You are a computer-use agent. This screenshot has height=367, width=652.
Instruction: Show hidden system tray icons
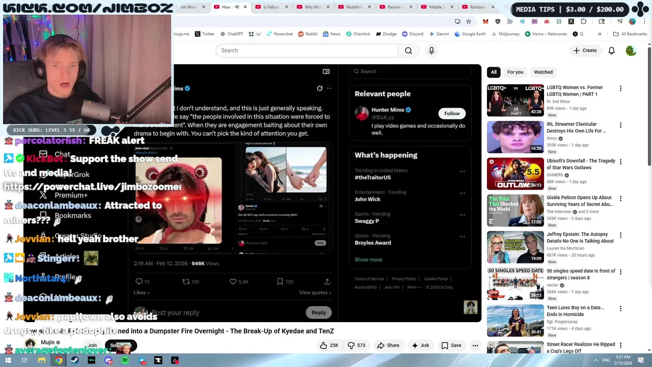[x=595, y=360]
